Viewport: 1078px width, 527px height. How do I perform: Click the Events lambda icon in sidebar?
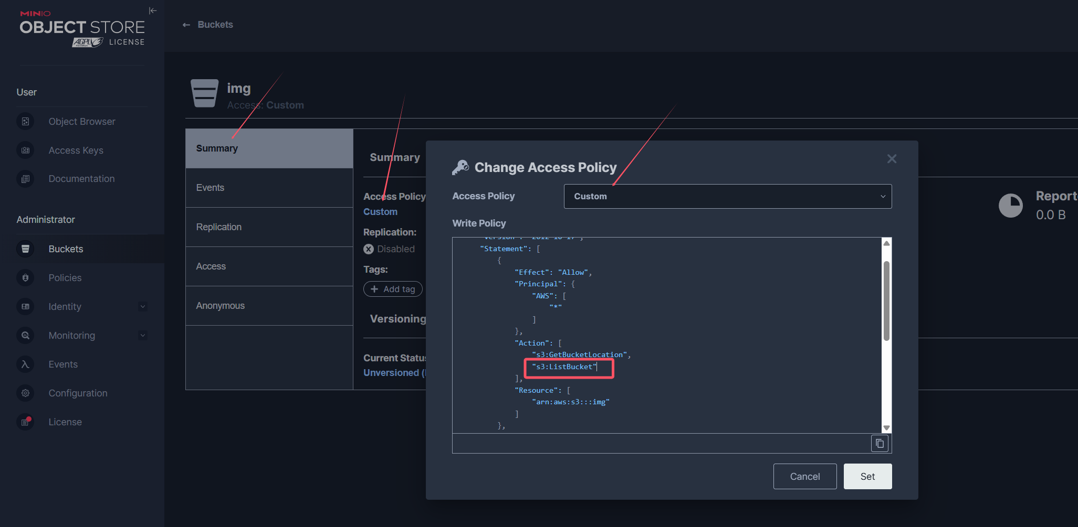tap(25, 364)
